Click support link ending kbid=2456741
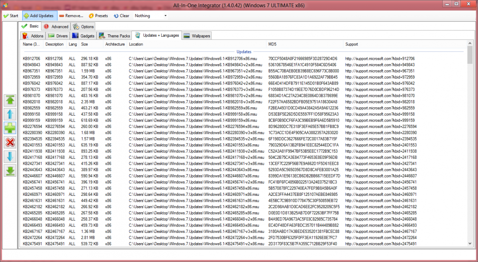 [x=381, y=183]
